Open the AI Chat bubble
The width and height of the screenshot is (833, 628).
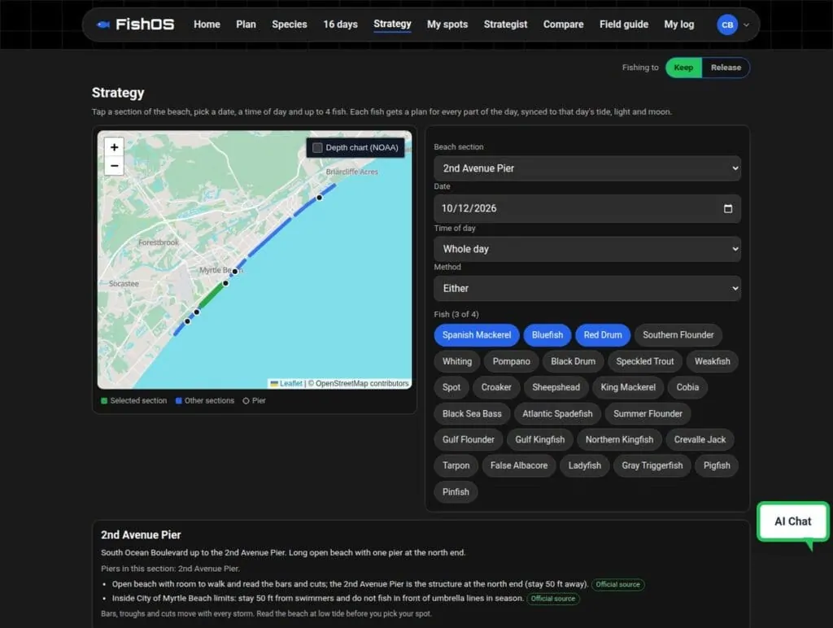tap(792, 521)
